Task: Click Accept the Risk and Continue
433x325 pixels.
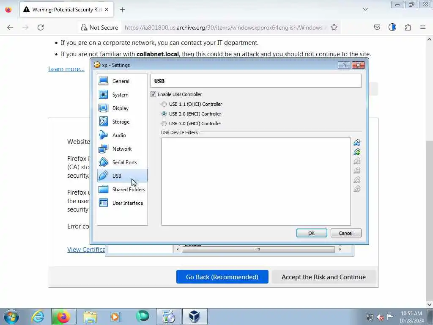Action: [323, 277]
